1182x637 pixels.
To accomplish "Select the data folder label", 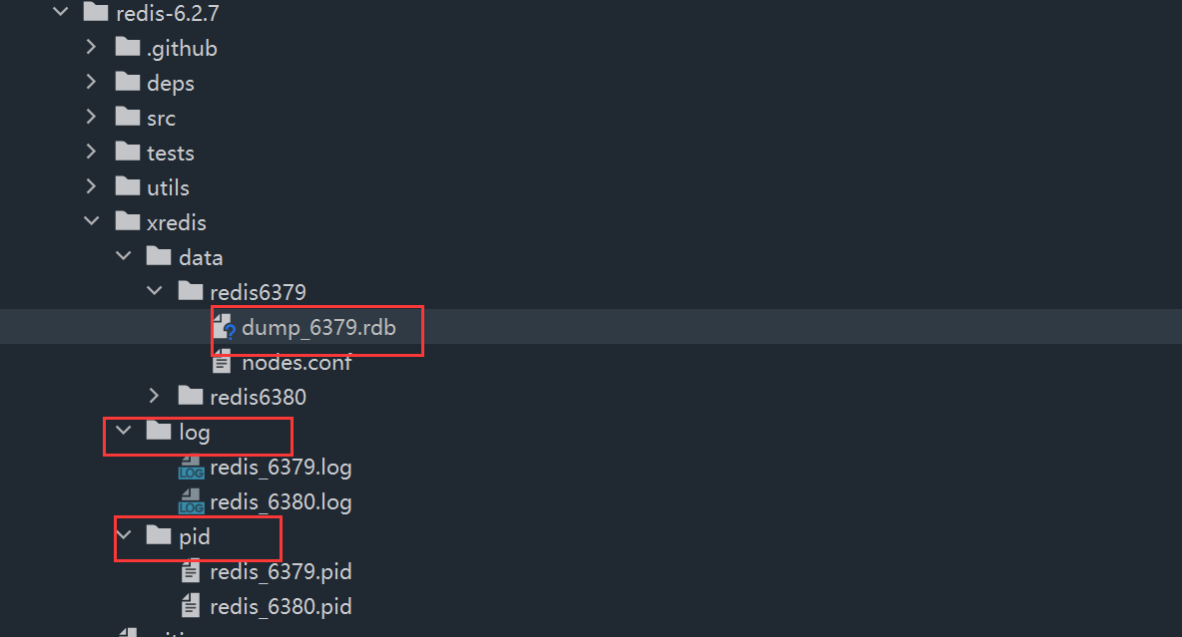I will coord(201,257).
